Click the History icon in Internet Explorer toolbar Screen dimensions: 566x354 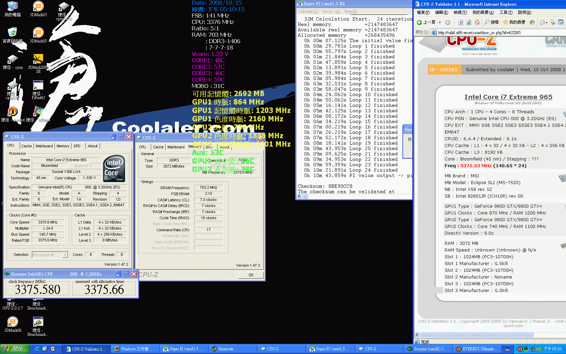click(x=532, y=22)
